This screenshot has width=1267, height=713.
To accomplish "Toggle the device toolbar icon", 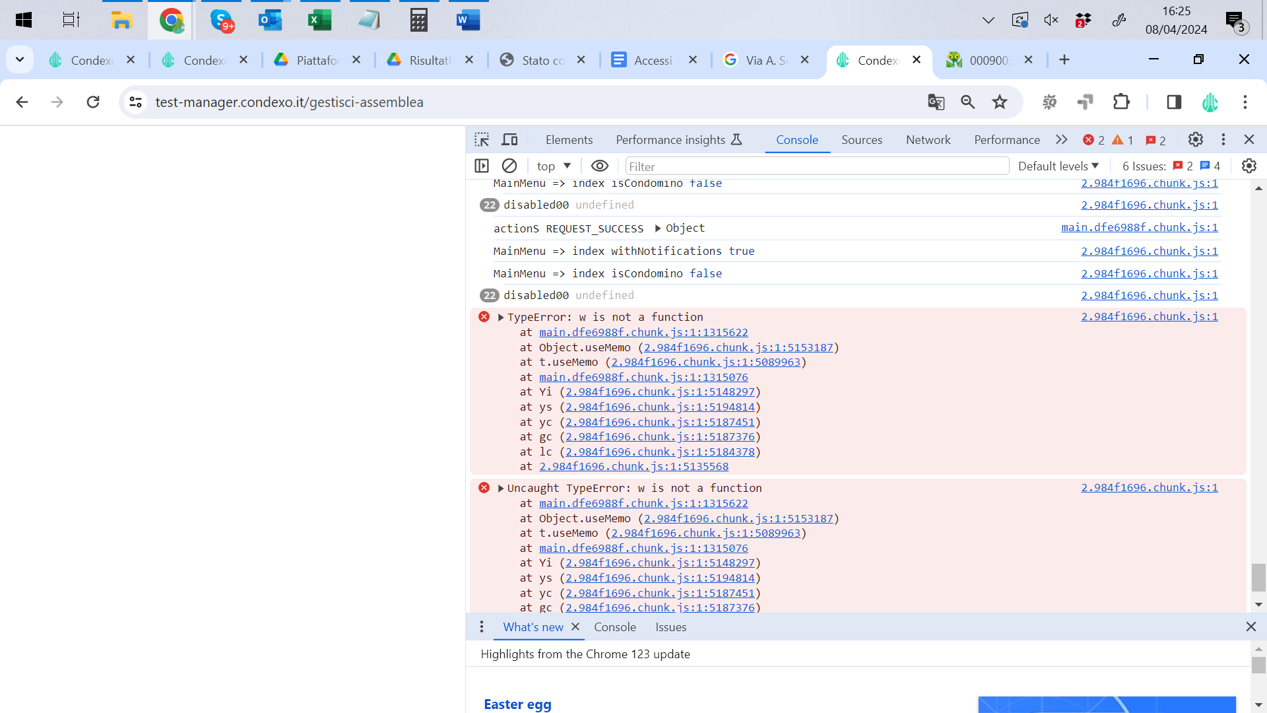I will [x=509, y=139].
